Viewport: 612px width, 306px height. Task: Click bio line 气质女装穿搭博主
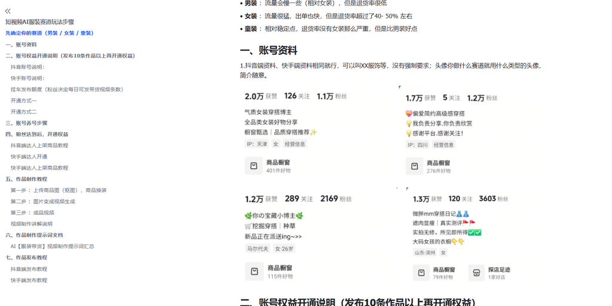click(x=268, y=112)
